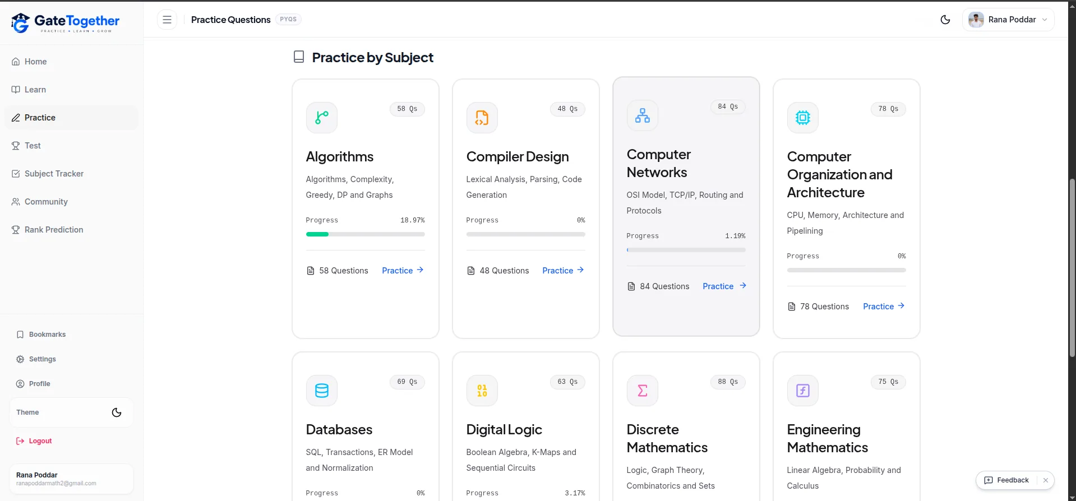Click the Databases card title
Screen dimensions: 1076x501
tap(339, 430)
